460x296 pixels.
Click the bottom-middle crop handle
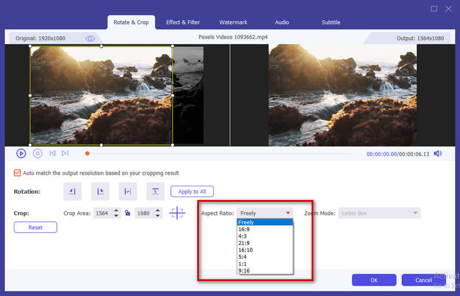pyautogui.click(x=101, y=145)
